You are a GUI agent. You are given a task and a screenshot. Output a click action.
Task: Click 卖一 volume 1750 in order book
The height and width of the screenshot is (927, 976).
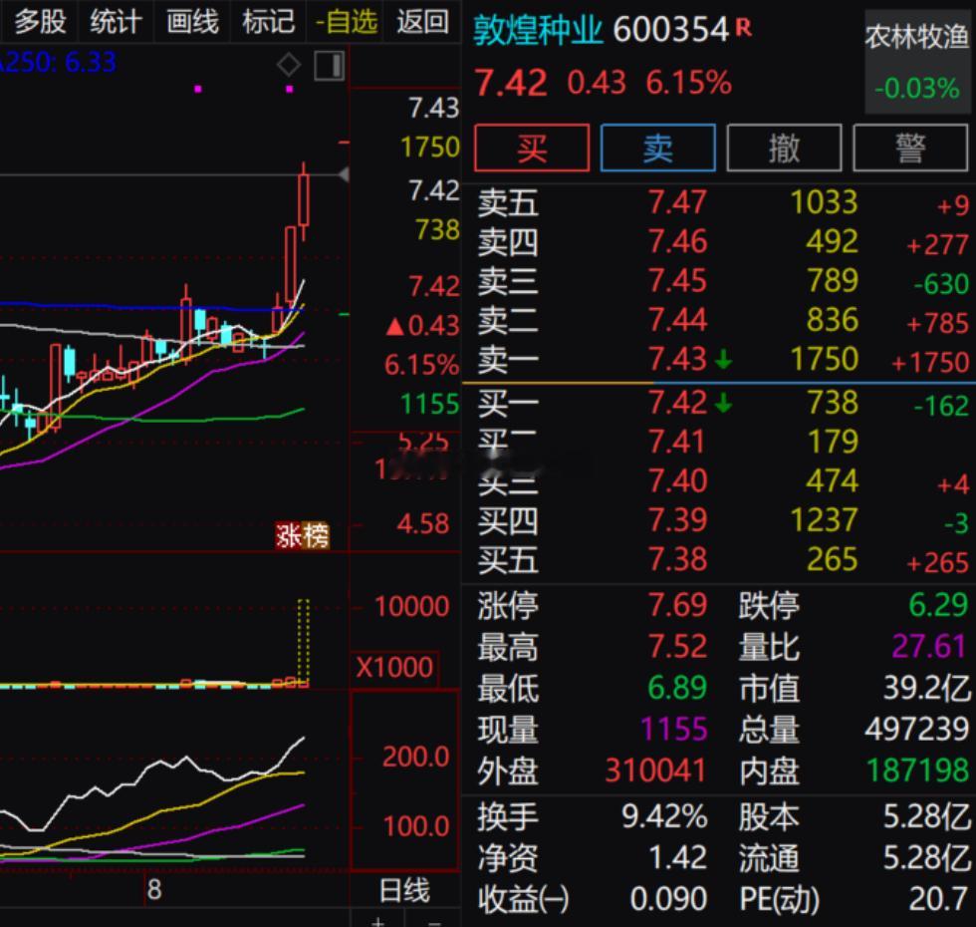pyautogui.click(x=825, y=360)
